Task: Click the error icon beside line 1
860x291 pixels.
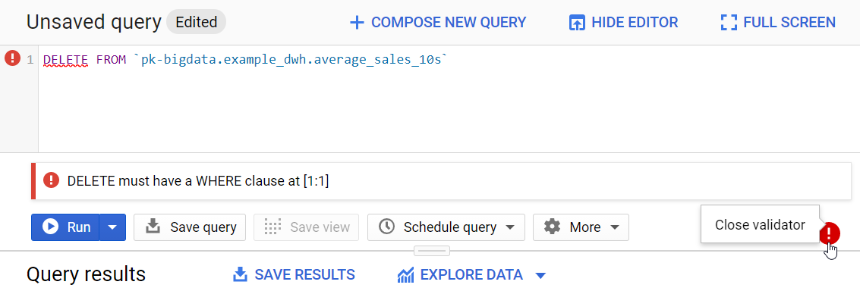Action: pyautogui.click(x=12, y=58)
